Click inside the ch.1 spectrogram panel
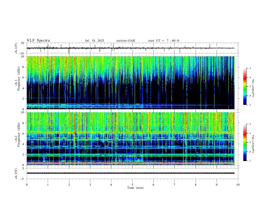This screenshot has width=268, height=207. tap(131, 83)
